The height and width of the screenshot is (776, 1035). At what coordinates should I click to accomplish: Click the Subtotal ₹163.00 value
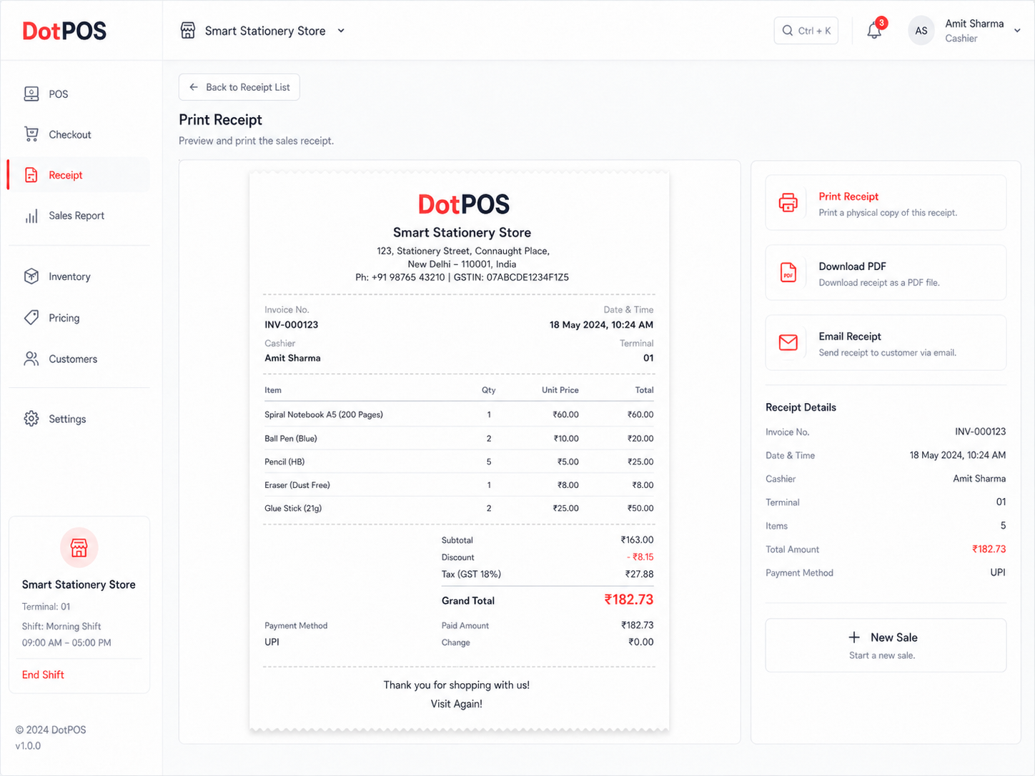coord(637,539)
